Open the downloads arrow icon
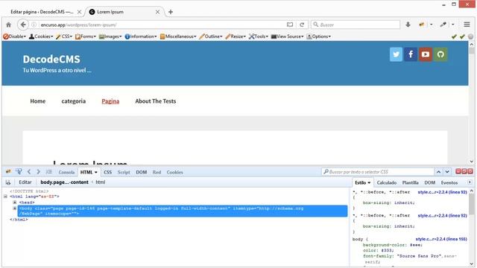The height and width of the screenshot is (268, 477). pos(408,25)
